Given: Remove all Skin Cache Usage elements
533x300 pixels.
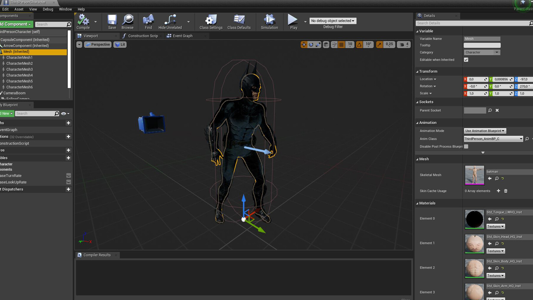Looking at the screenshot, I should pyautogui.click(x=506, y=191).
